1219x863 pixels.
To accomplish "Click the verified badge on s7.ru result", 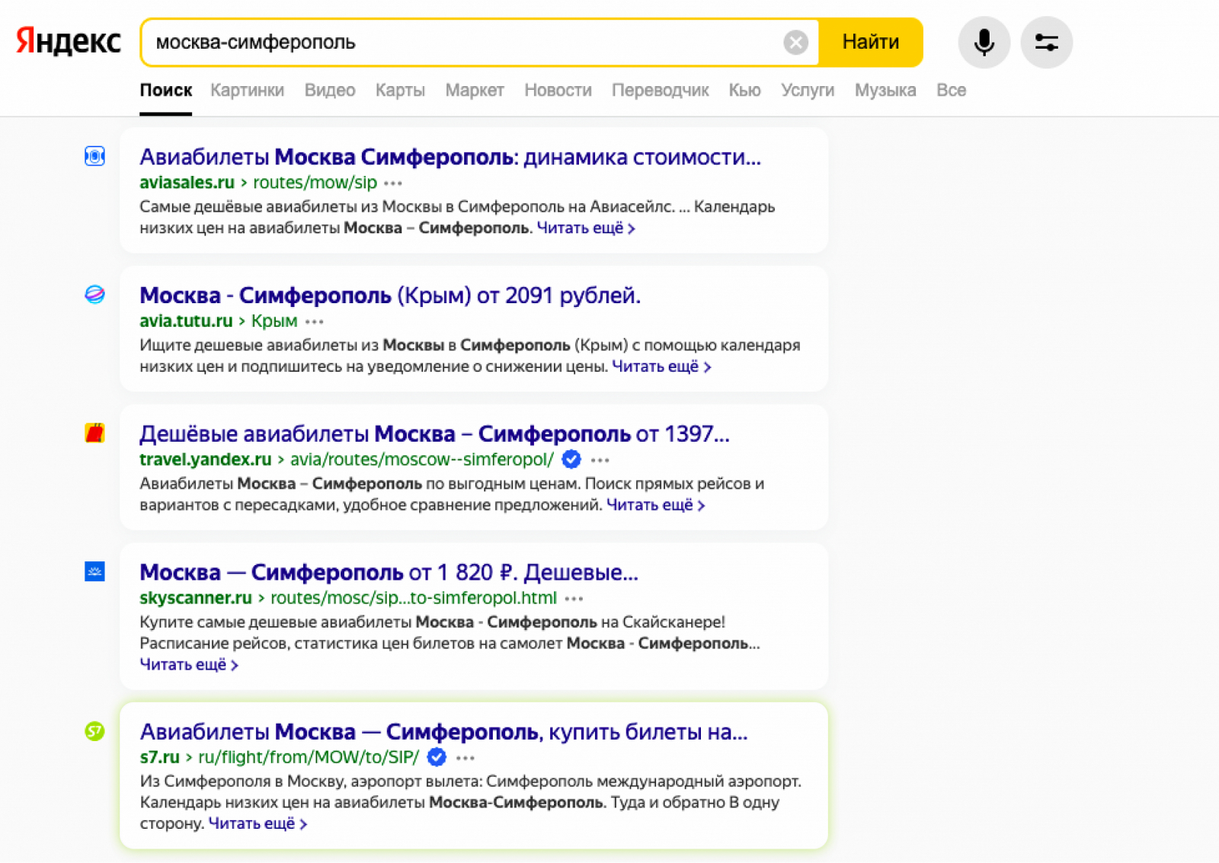I will click(437, 757).
